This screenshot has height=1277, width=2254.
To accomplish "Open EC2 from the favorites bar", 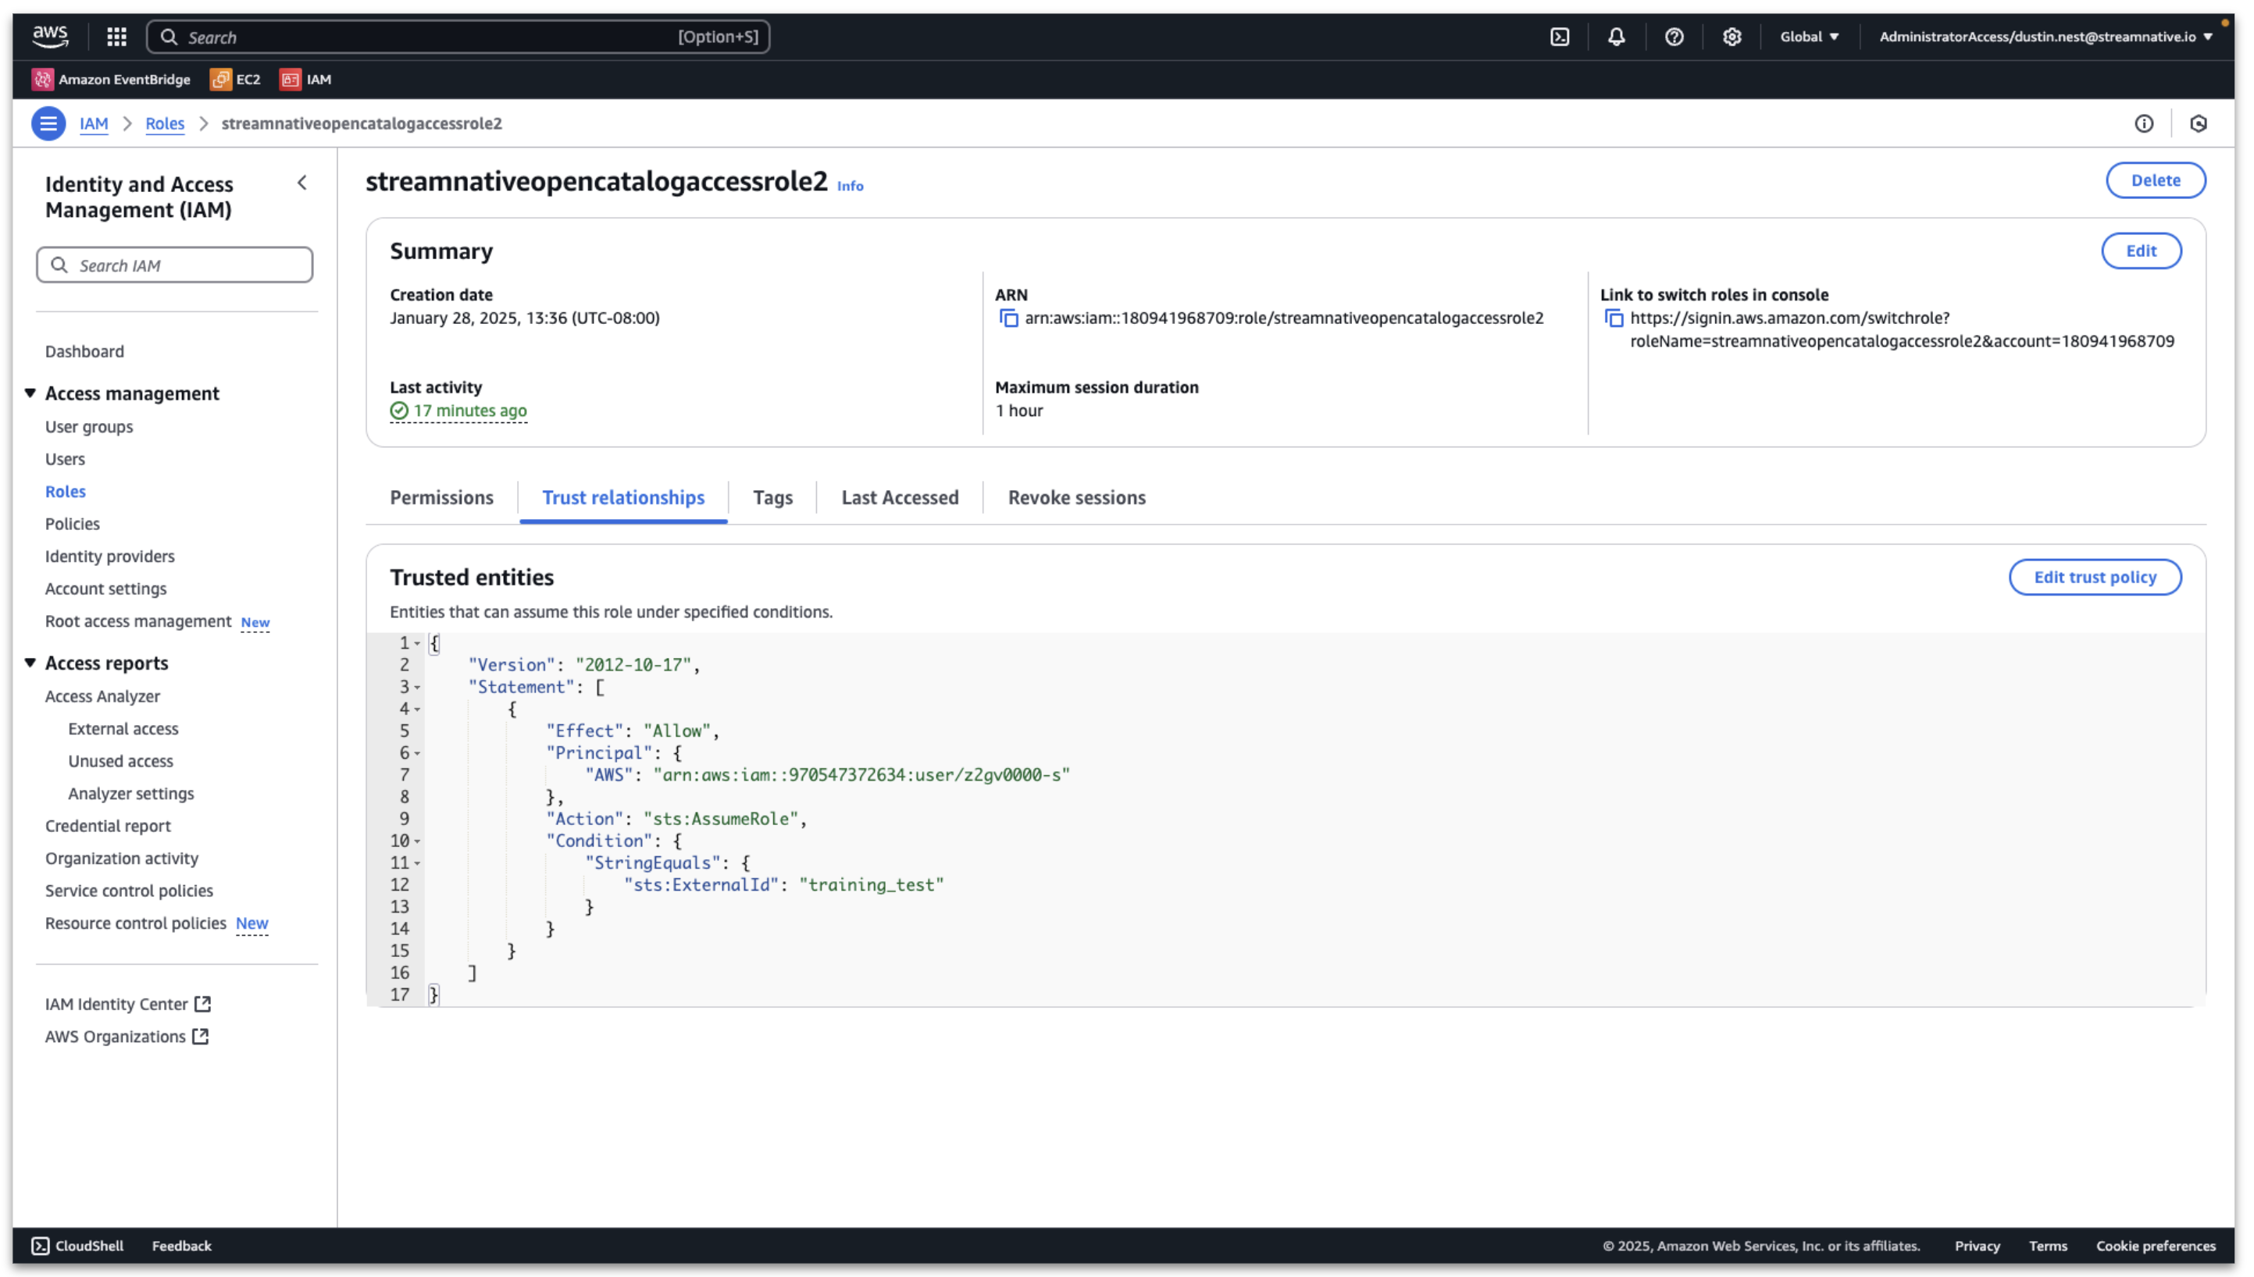I will [234, 79].
